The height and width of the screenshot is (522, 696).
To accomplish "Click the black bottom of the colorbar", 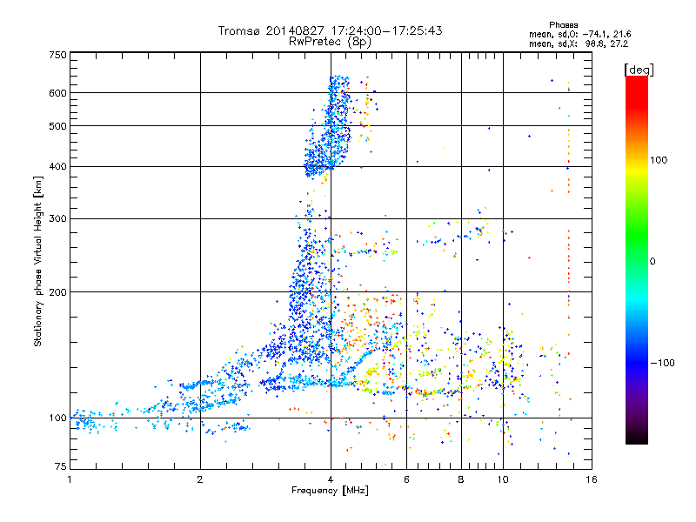I will click(x=637, y=438).
